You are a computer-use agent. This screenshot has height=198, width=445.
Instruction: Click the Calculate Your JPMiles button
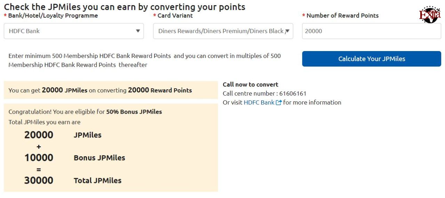pos(372,59)
